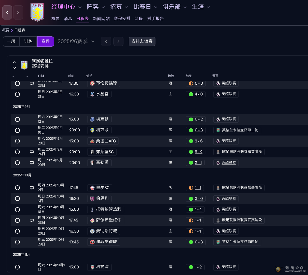Select the radio circle for Crystal Palace match
Image resolution: width=308 pixels, height=275 pixels.
(x=17, y=94)
